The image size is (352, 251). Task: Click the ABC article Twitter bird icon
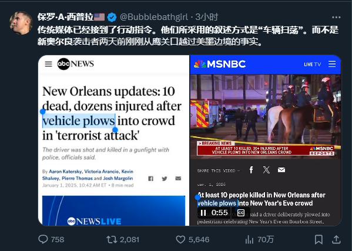click(x=165, y=179)
